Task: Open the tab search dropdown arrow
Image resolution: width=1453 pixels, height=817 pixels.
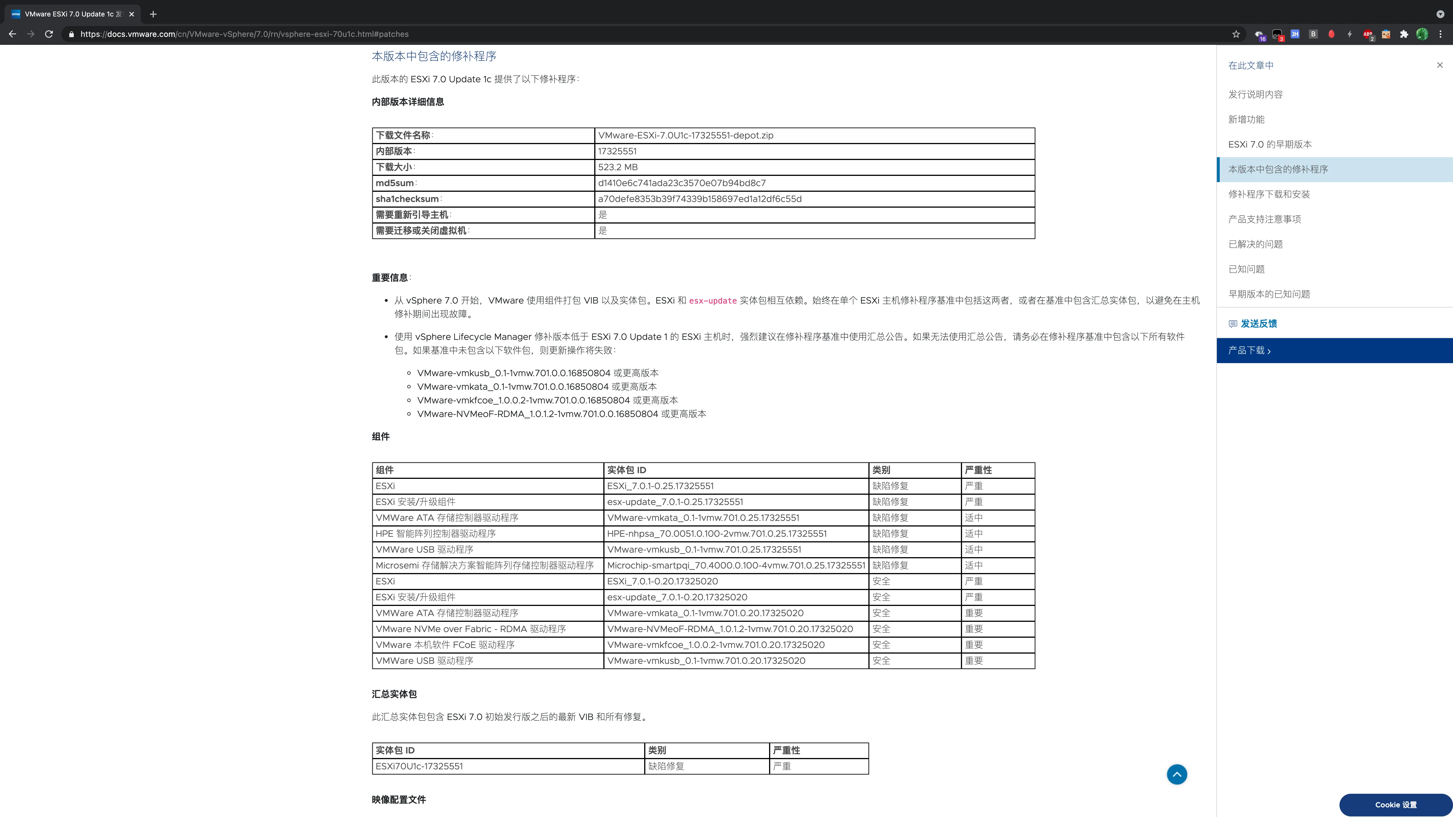Action: [1440, 14]
